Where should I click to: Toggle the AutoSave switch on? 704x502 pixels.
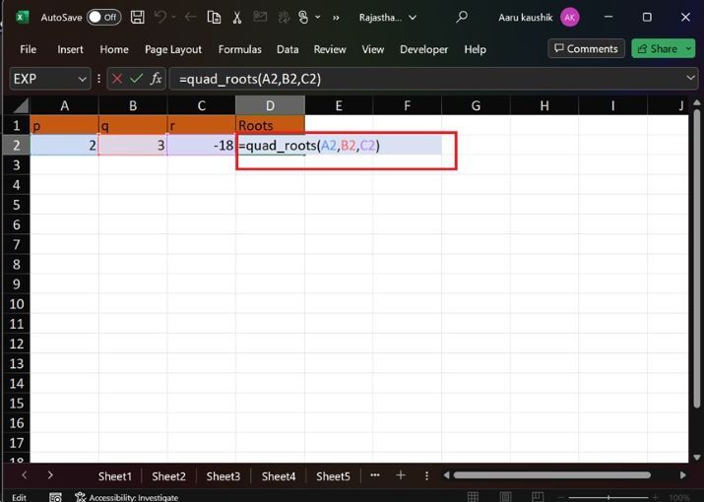[103, 18]
